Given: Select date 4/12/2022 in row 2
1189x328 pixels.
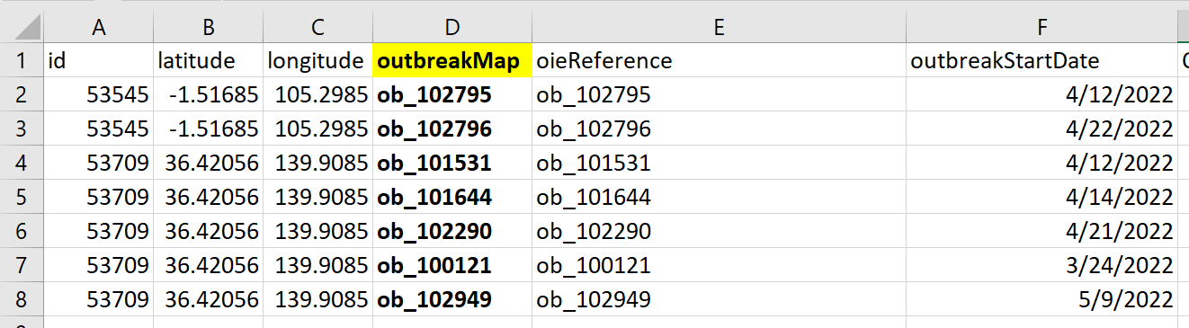Looking at the screenshot, I should coord(1041,94).
